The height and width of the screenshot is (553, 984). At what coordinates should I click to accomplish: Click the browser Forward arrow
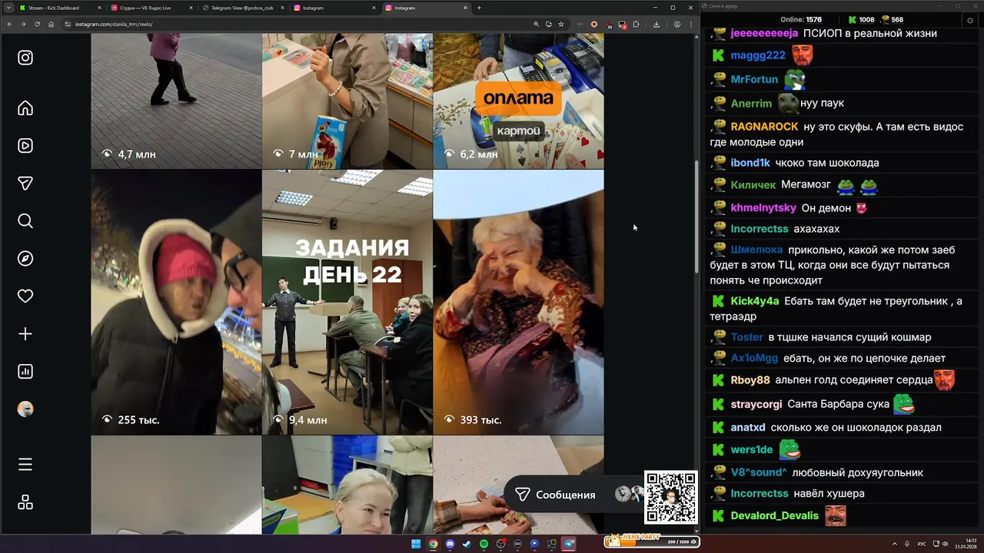[23, 25]
